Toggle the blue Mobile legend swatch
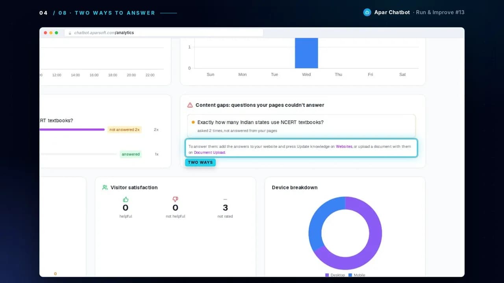The image size is (504, 283). pyautogui.click(x=350, y=275)
